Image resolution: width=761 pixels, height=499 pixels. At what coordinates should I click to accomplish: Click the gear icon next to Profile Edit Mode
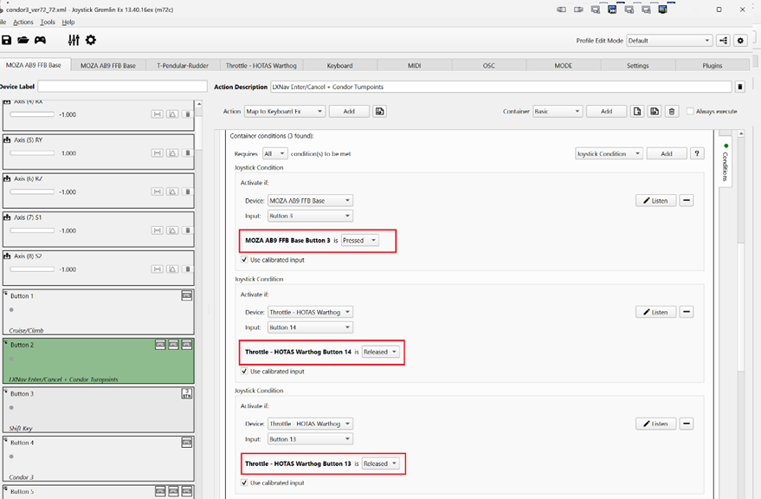(x=740, y=41)
